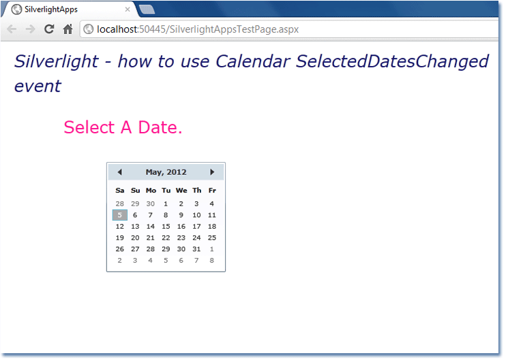Pick May 31 on the calendar
508x360 pixels.
(x=196, y=249)
